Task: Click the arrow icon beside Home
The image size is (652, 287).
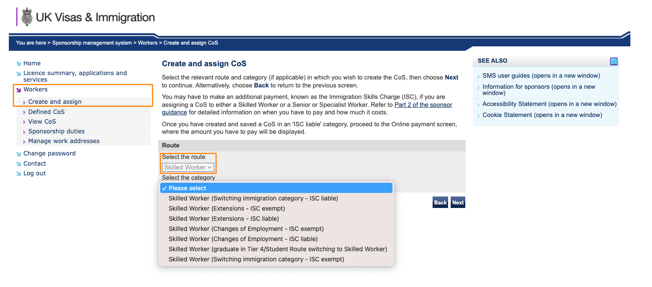Action: click(x=19, y=64)
